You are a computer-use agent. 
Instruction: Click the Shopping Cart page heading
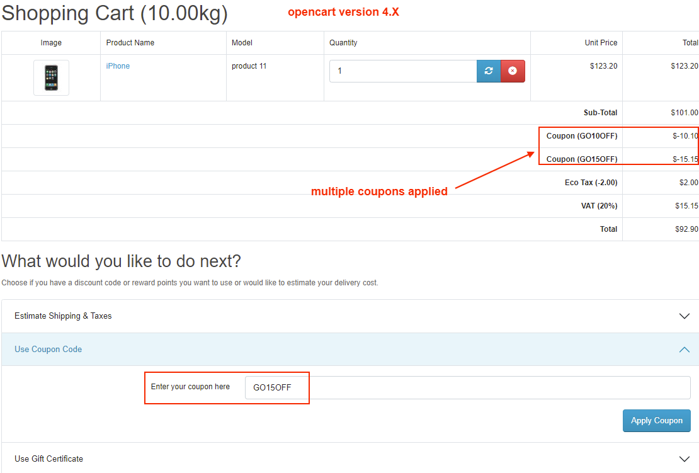tap(115, 14)
